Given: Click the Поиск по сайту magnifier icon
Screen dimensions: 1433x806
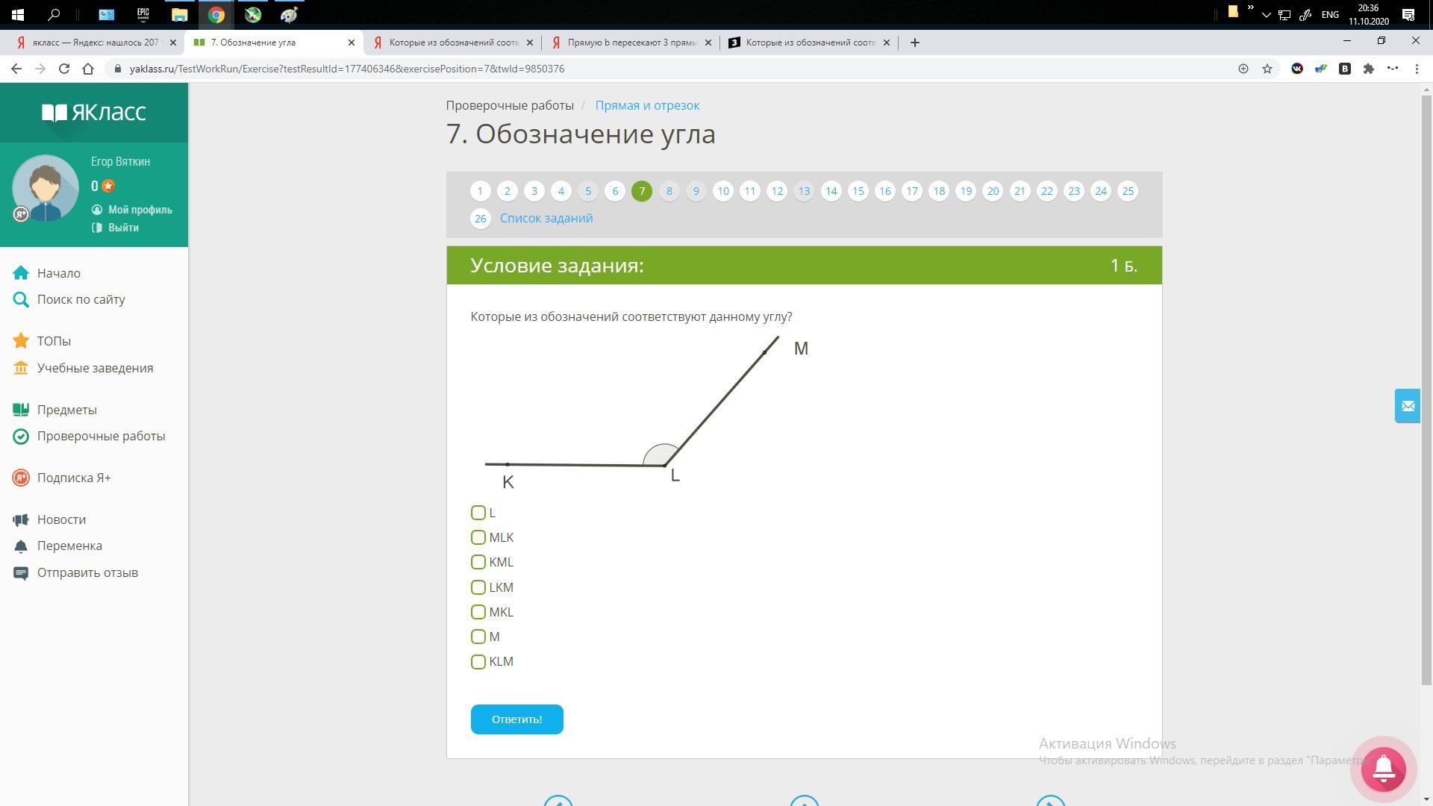Looking at the screenshot, I should (x=21, y=300).
